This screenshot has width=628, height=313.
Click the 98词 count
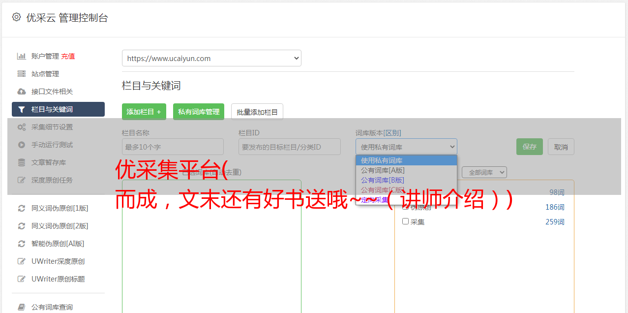coord(557,192)
